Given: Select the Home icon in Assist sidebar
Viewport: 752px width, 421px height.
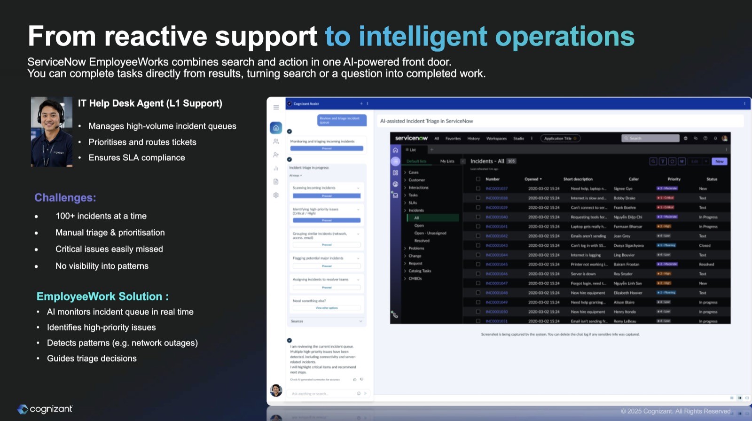Looking at the screenshot, I should pyautogui.click(x=276, y=128).
